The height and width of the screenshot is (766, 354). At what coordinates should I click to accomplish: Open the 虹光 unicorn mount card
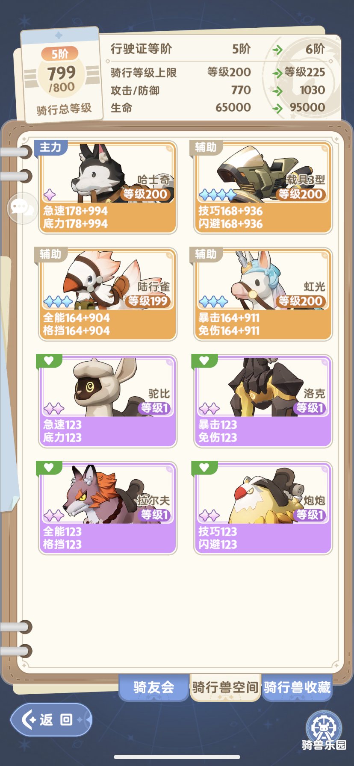[x=263, y=294]
